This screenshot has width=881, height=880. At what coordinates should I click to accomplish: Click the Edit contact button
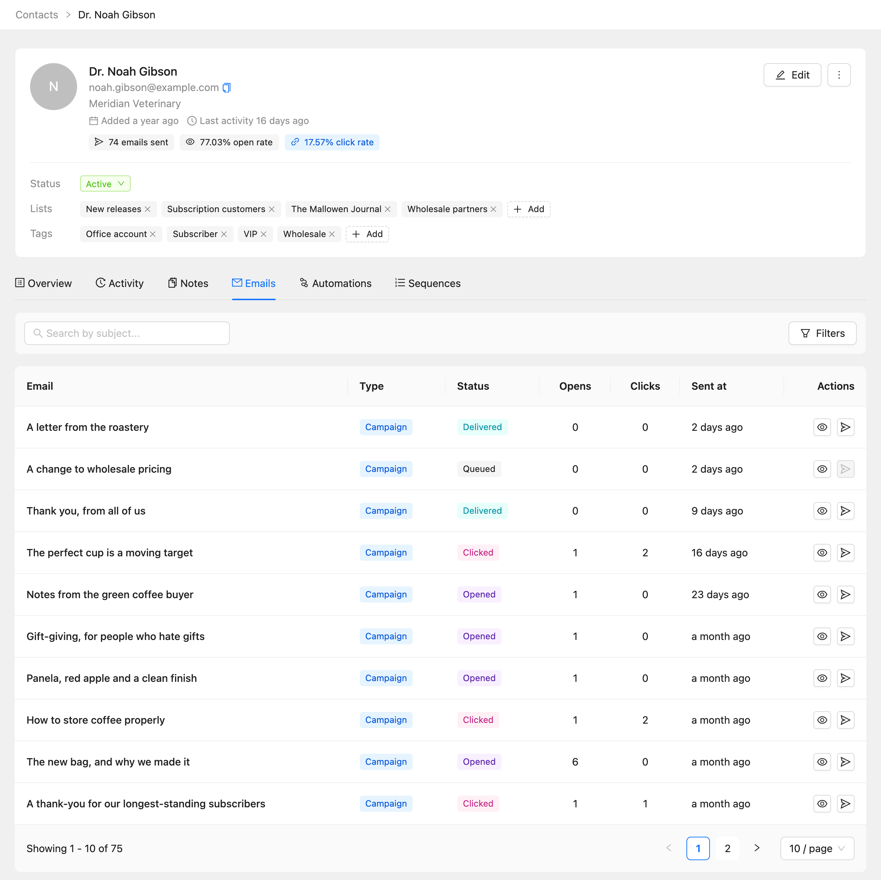click(792, 75)
